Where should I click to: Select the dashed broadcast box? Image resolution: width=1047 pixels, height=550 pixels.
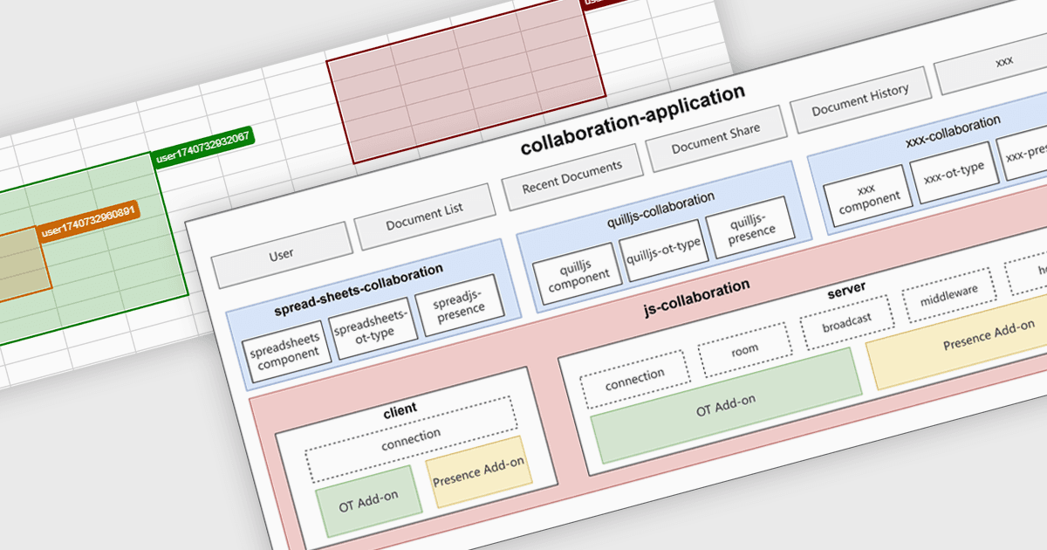point(845,322)
